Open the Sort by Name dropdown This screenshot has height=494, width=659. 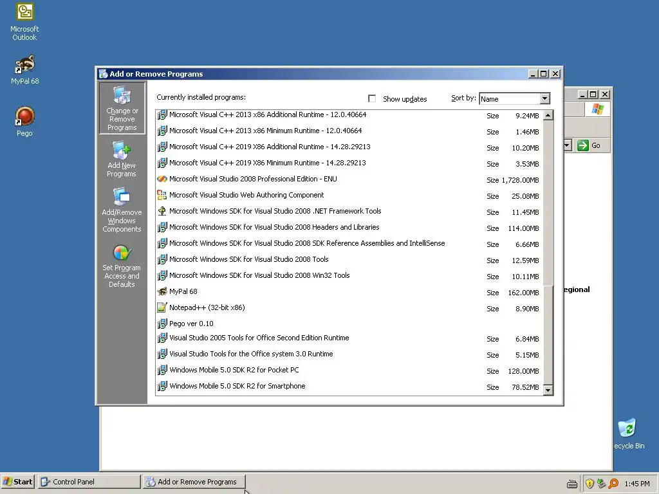click(x=544, y=98)
